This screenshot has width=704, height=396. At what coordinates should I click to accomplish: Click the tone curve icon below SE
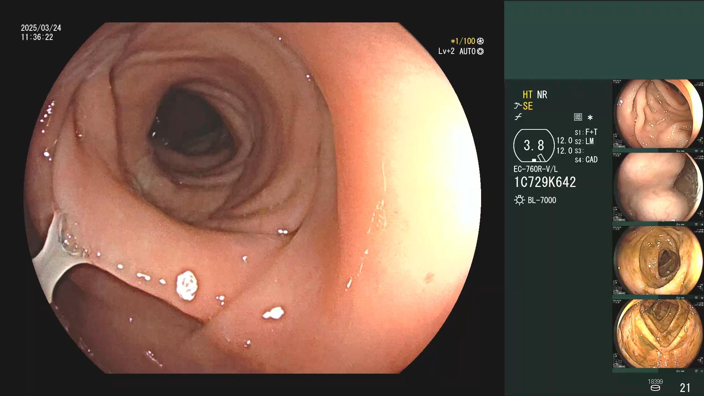[x=518, y=117]
